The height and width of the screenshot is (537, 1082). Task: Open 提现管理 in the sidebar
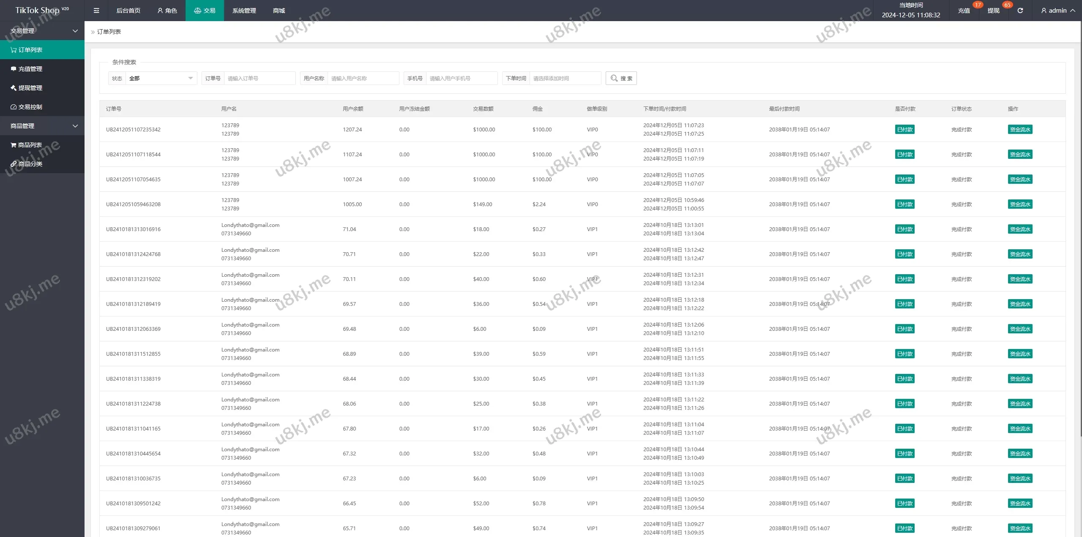(30, 88)
